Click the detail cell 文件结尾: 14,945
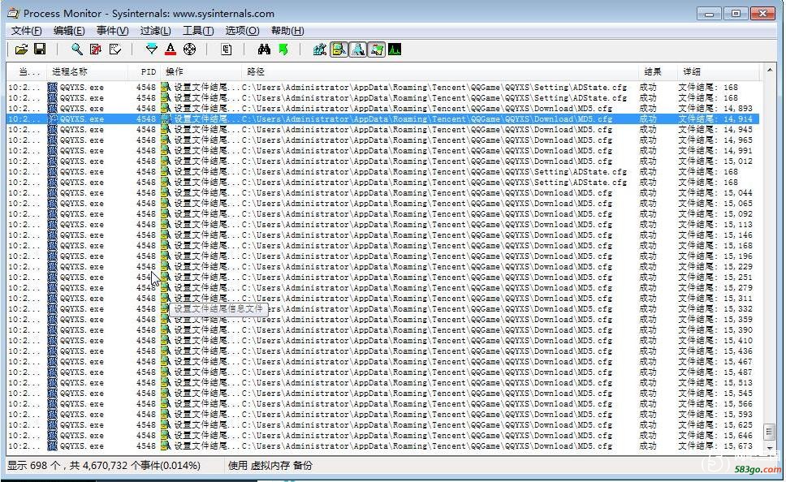This screenshot has height=482, width=786. (x=715, y=129)
